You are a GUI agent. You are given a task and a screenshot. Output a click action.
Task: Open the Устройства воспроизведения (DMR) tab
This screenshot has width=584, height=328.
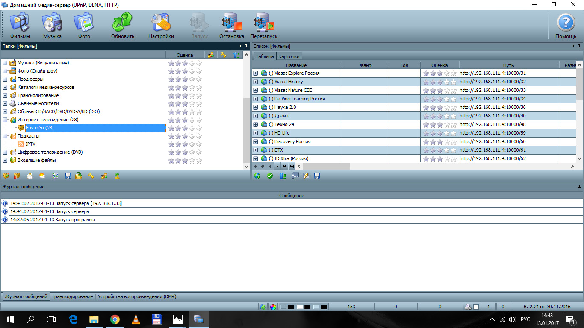(137, 296)
